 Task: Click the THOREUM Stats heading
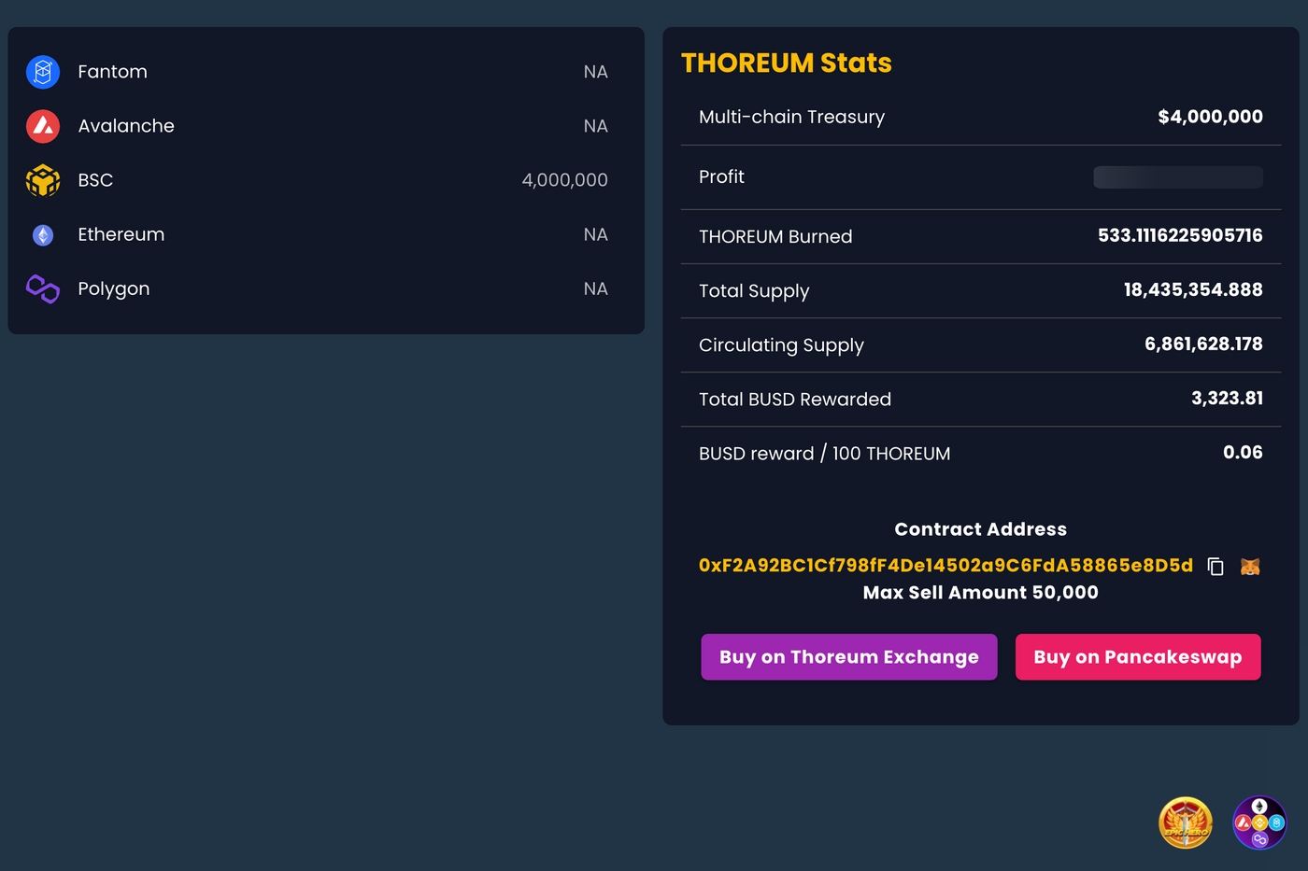pyautogui.click(x=787, y=63)
